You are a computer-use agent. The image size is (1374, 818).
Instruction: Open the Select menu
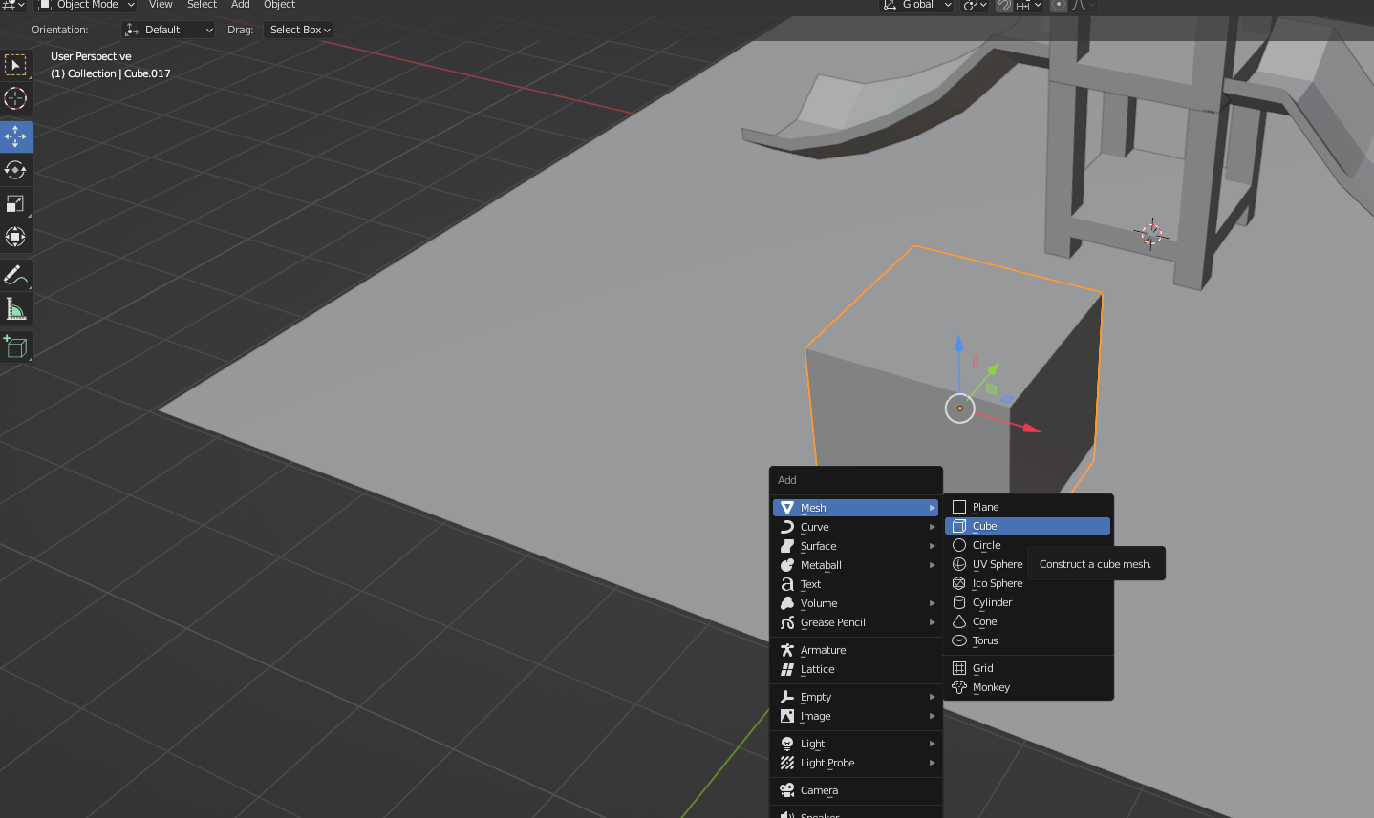tap(202, 5)
